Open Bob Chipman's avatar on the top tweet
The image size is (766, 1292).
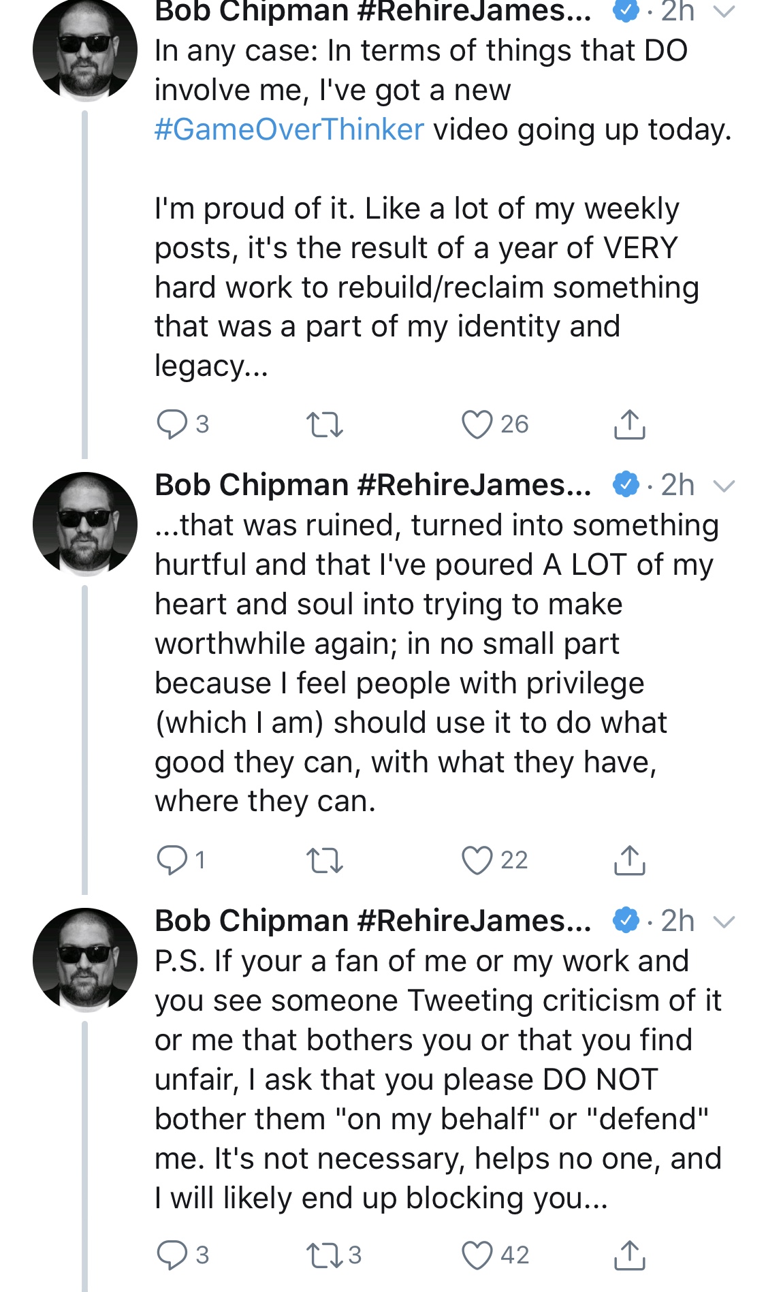[x=85, y=50]
